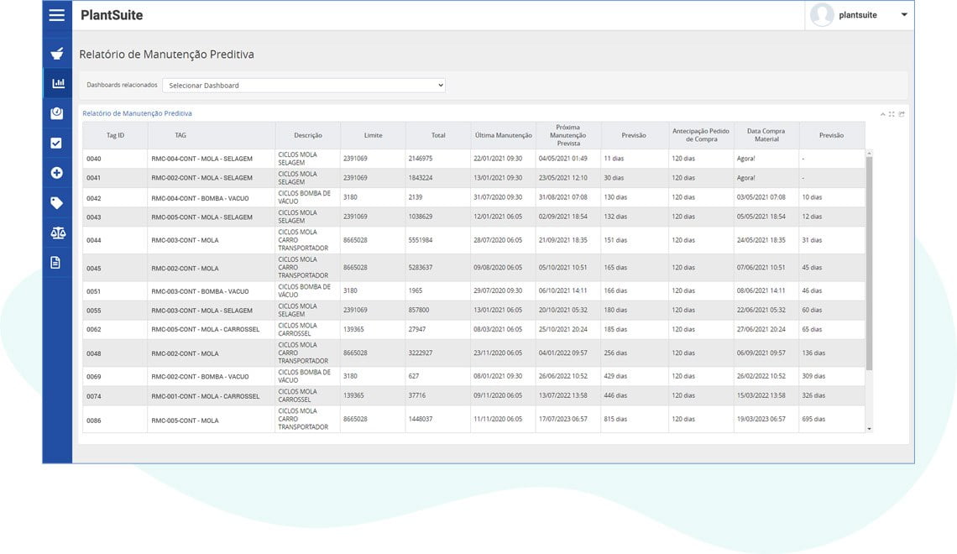Collapse the report panel with the chevron
This screenshot has height=554, width=957.
pyautogui.click(x=882, y=114)
